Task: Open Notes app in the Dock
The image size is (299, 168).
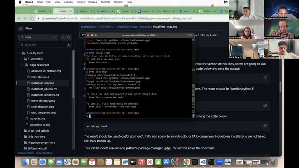Action: click(117, 162)
